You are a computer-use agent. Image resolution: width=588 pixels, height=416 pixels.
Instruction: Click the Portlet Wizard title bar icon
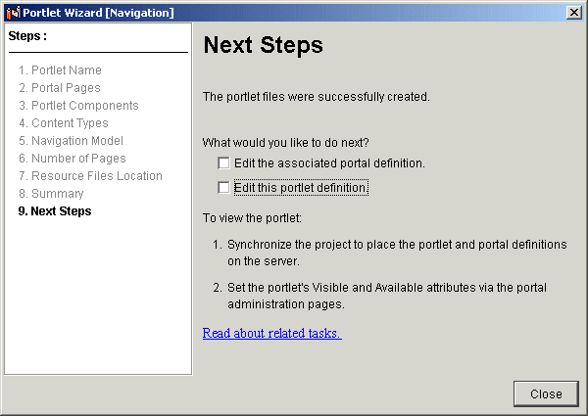[13, 13]
